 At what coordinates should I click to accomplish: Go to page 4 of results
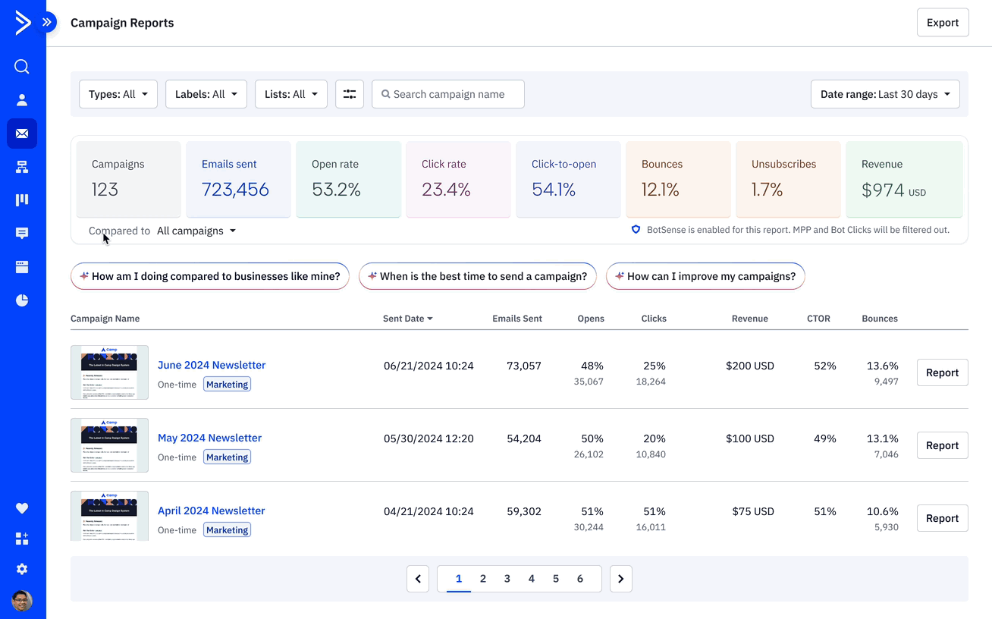click(531, 578)
